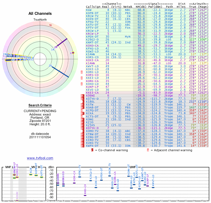
Task: Select the KCPQ-DT callsign
Action: tap(92, 110)
